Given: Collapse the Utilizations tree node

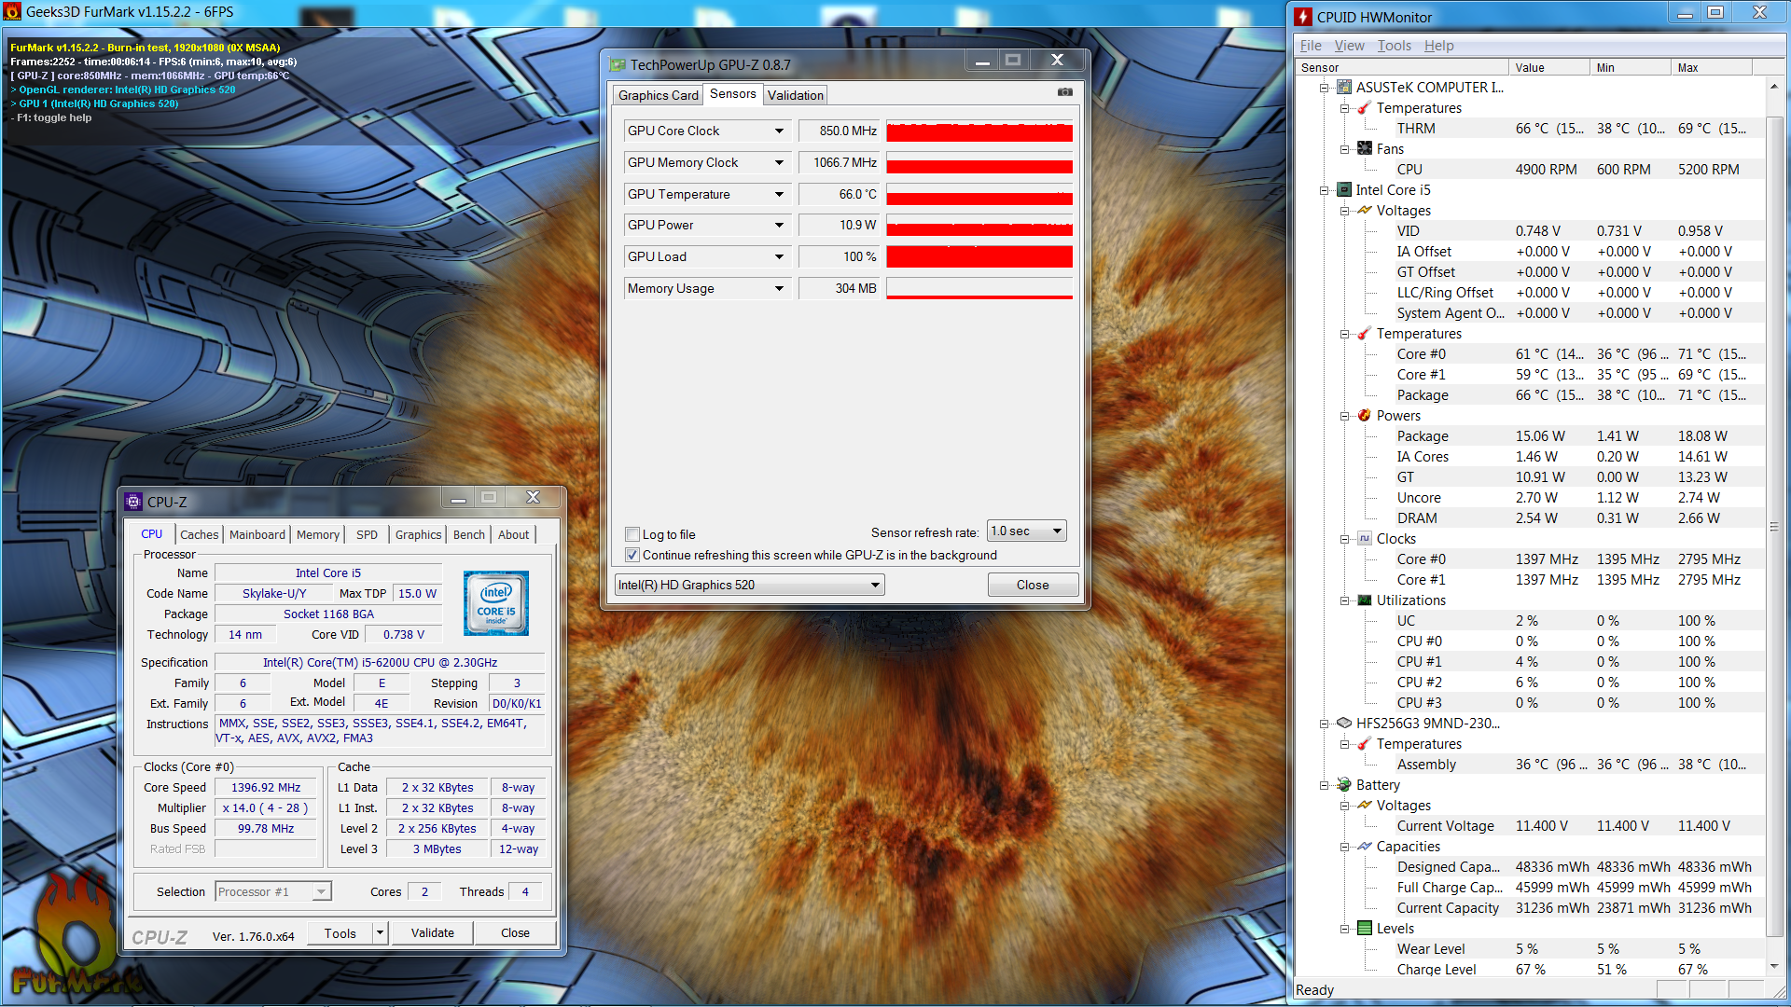Looking at the screenshot, I should pos(1344,600).
